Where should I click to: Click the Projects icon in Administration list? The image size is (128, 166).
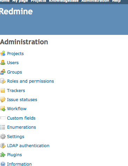click(x=3, y=53)
